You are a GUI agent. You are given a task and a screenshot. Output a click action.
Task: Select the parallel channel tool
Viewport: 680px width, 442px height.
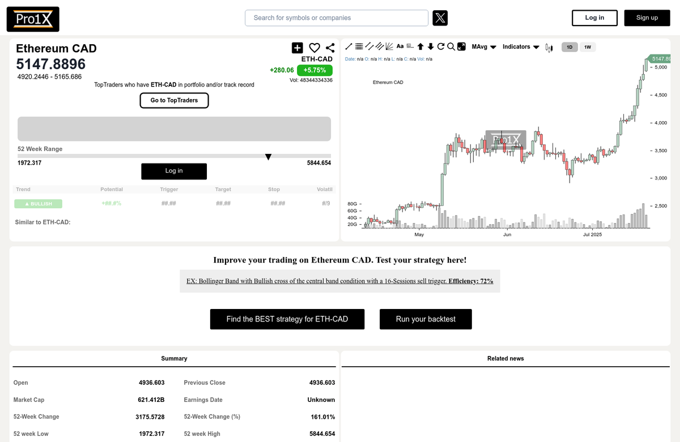[369, 46]
